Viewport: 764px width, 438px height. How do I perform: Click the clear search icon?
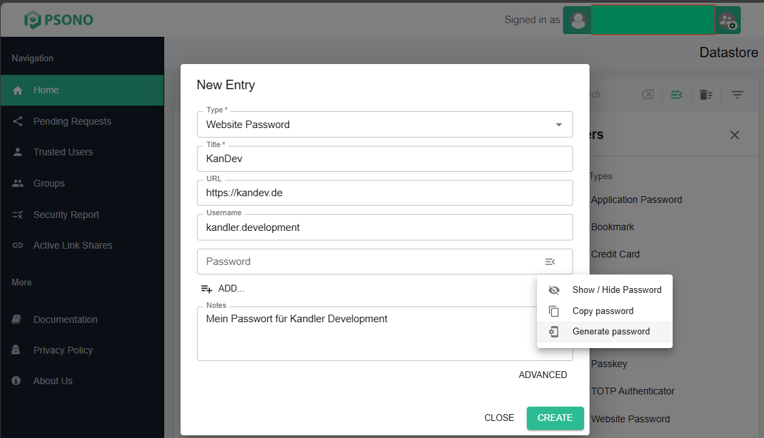[647, 95]
